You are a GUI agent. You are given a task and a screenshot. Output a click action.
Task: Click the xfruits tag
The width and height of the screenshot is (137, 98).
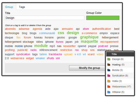pyautogui.click(x=50, y=58)
